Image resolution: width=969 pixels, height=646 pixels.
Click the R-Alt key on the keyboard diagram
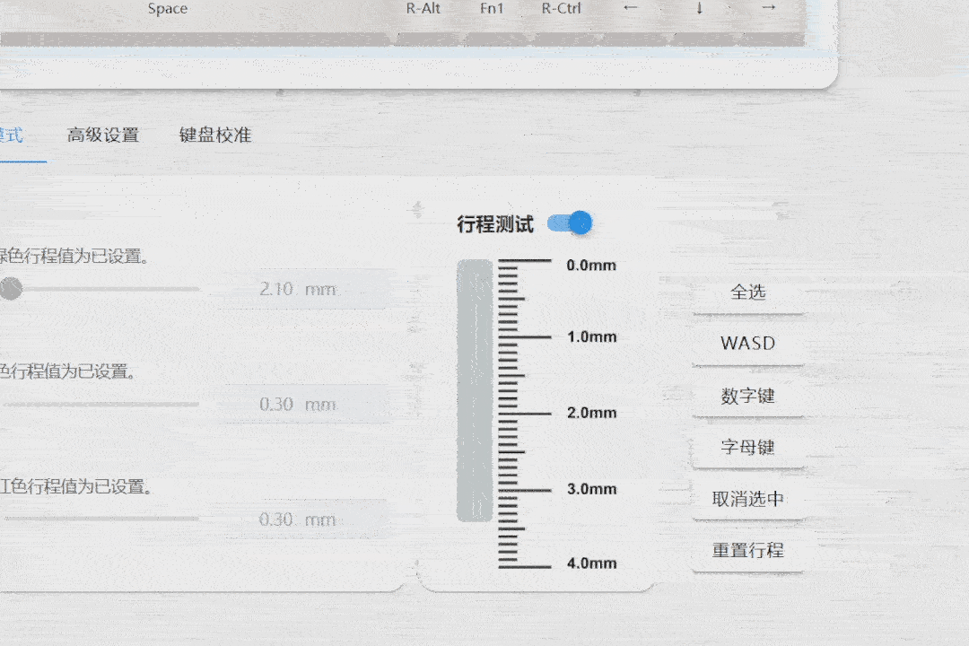pyautogui.click(x=423, y=8)
